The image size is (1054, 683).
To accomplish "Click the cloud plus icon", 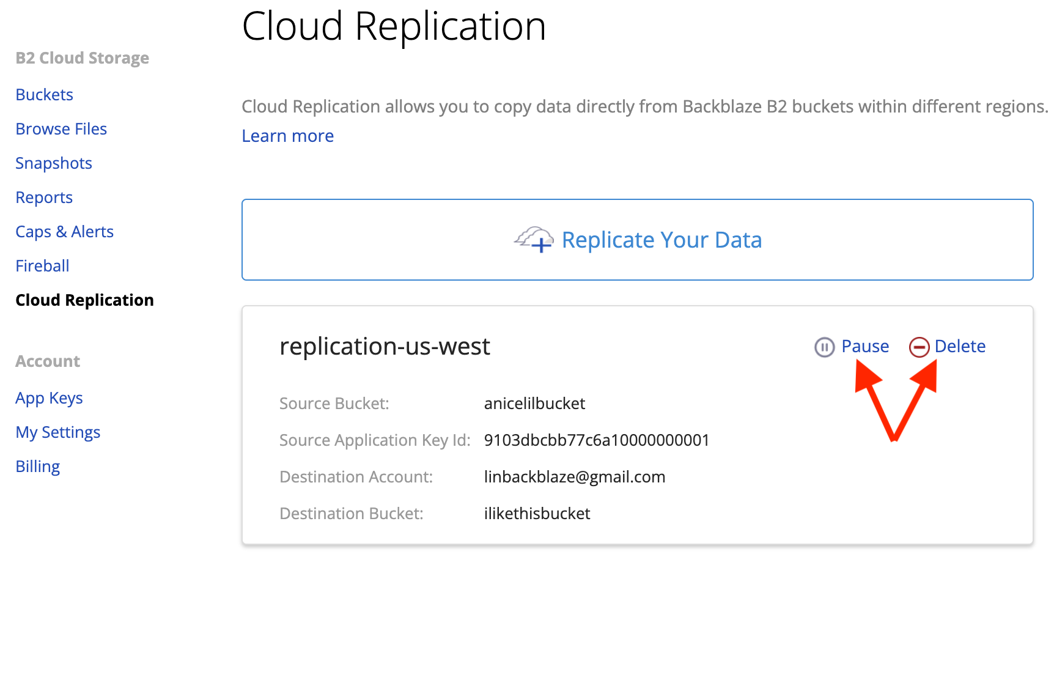I will (534, 239).
